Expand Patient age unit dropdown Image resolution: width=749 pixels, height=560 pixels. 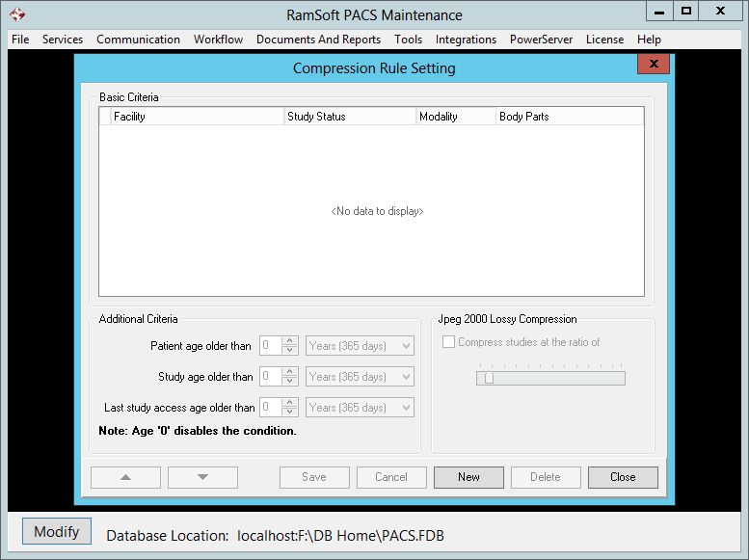[x=405, y=346]
